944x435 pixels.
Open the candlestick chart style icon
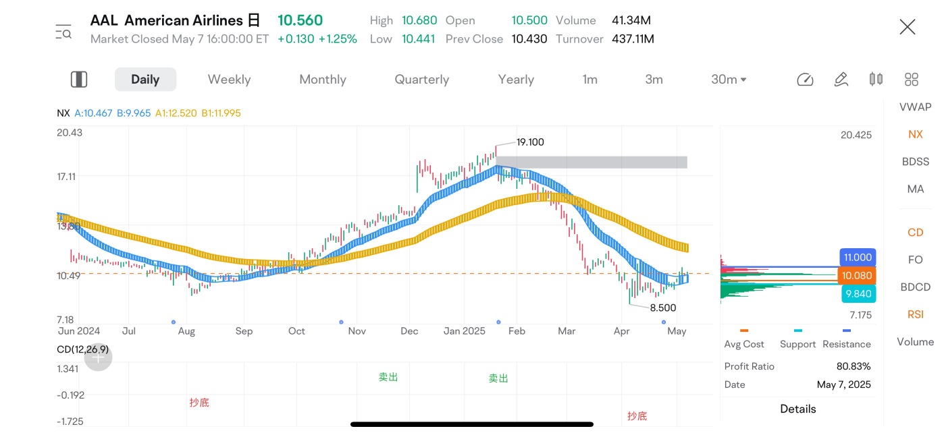pos(876,80)
